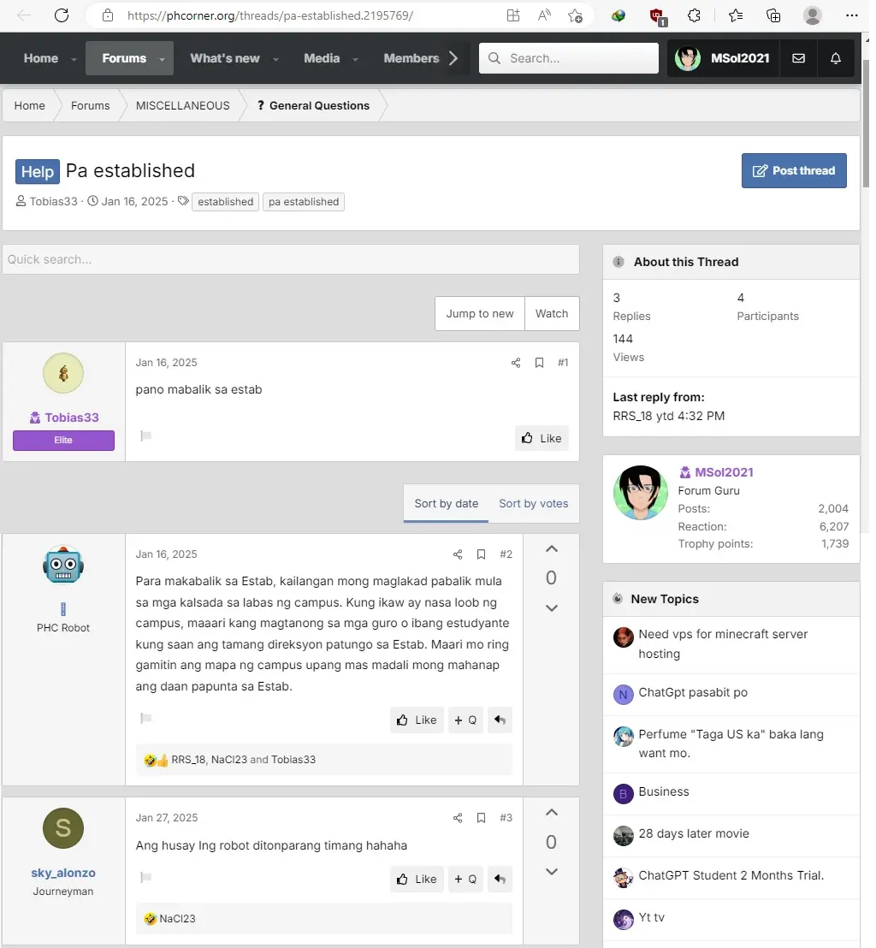Open the Media navigation item
Viewport: 876px width, 948px height.
click(322, 58)
